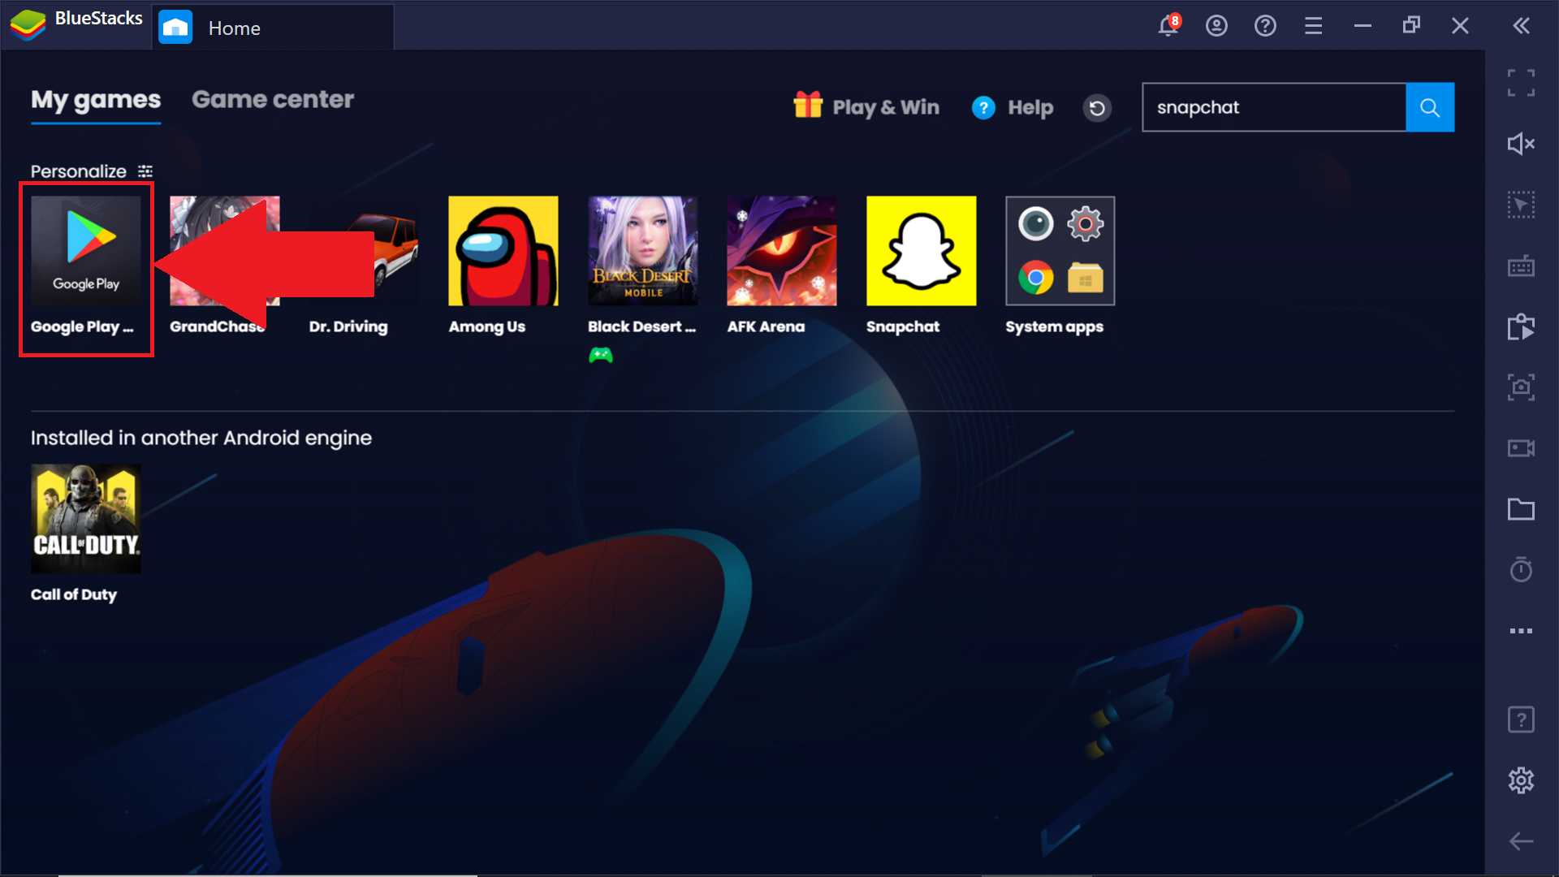Viewport: 1559px width, 877px height.
Task: Switch to the Game center tab
Action: 273,99
